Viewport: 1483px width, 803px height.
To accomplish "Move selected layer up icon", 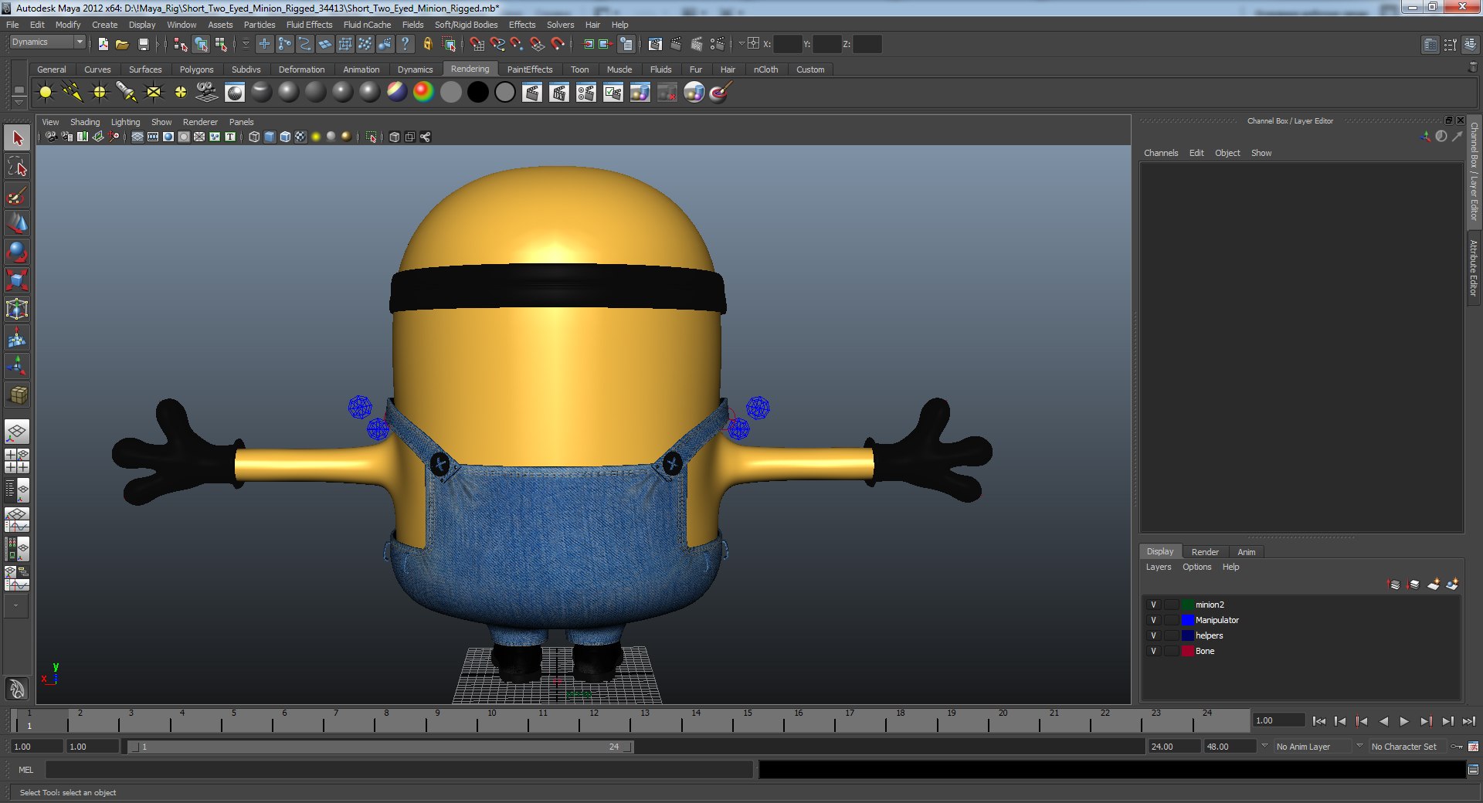I will [1393, 584].
